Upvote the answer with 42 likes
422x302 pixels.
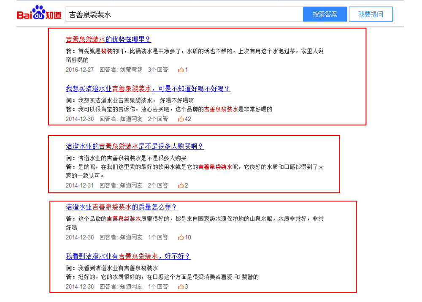(x=181, y=119)
